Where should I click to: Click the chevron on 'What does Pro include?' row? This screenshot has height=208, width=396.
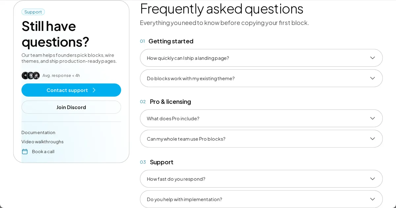373,118
